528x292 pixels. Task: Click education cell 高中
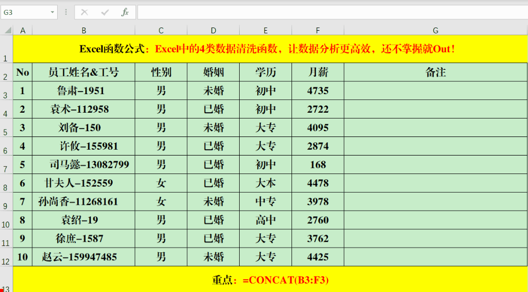coord(266,220)
